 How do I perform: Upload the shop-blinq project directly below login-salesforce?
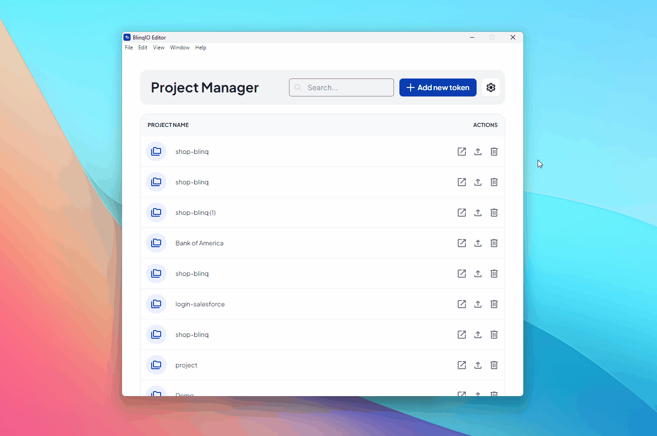pos(478,335)
